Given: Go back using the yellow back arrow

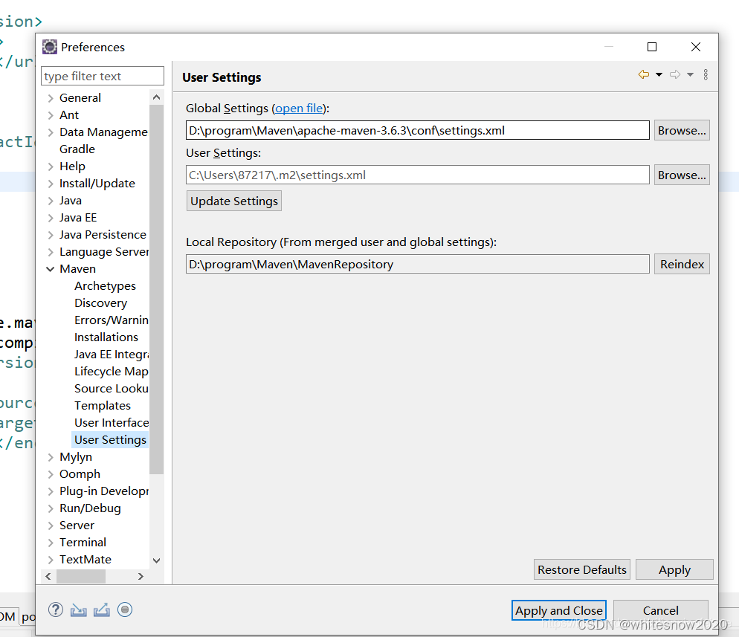Looking at the screenshot, I should 643,74.
